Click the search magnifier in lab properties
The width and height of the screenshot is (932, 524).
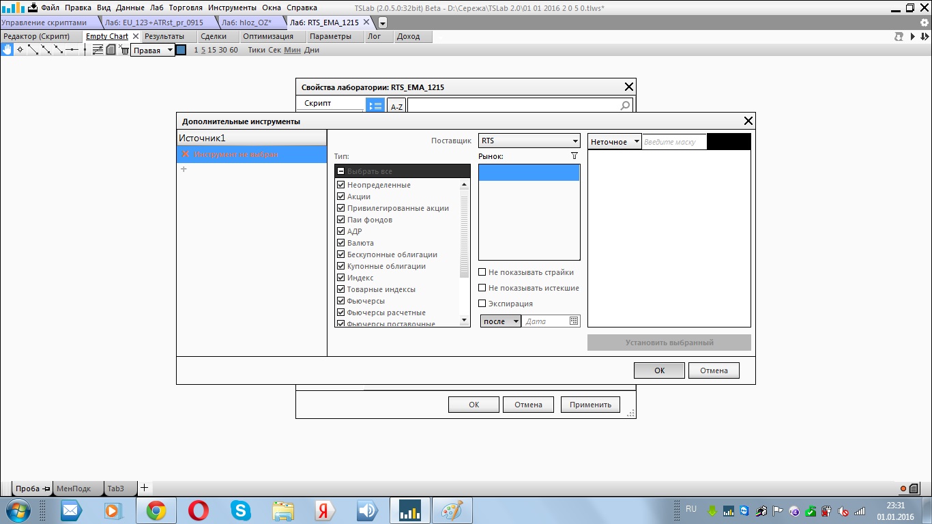coord(625,106)
